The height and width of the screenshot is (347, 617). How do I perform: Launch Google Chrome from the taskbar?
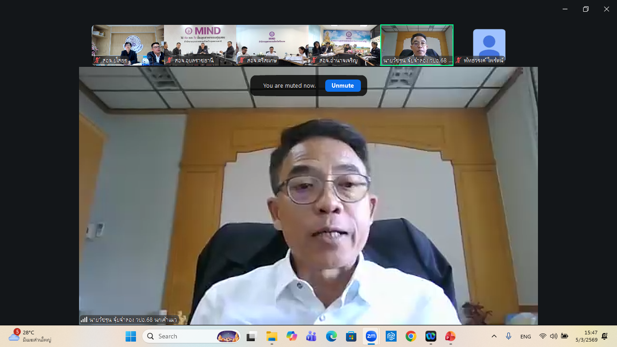click(x=411, y=336)
